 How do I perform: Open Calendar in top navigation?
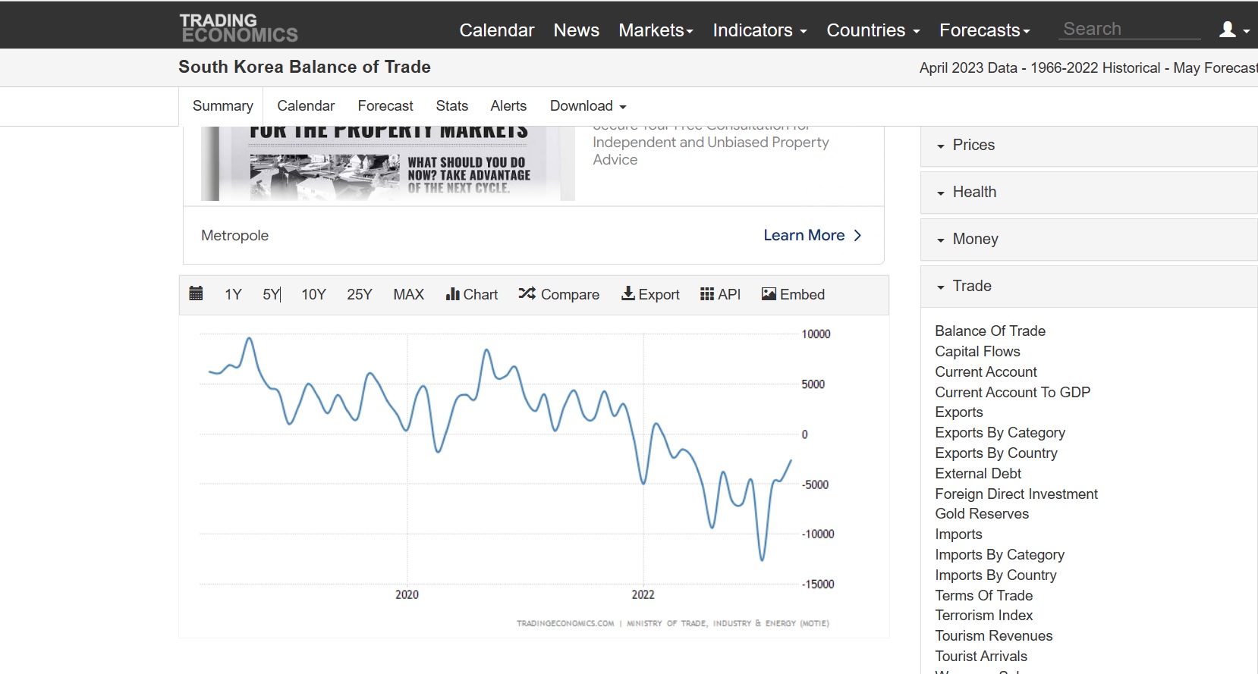(497, 30)
